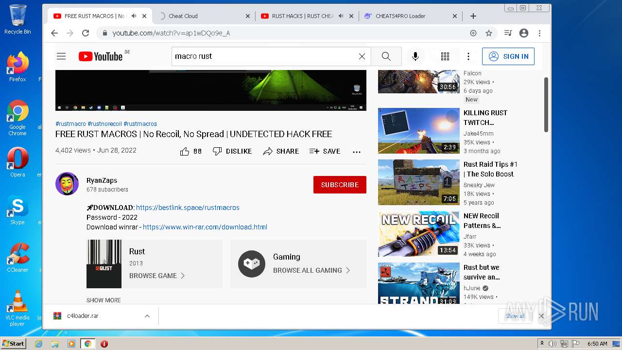Open a new Chrome tab

[x=473, y=16]
